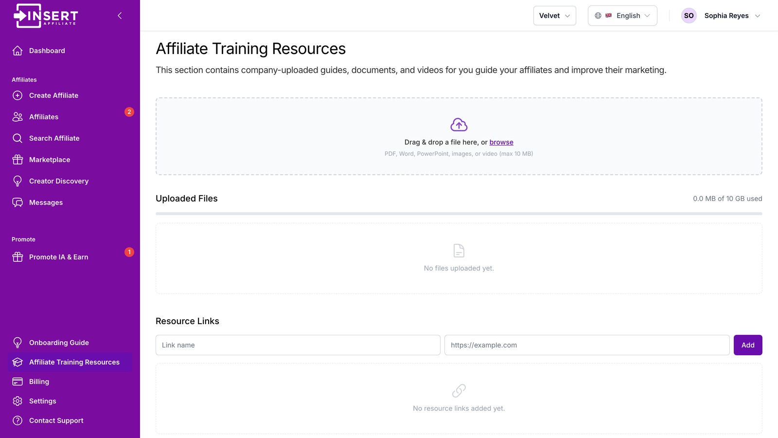778x438 pixels.
Task: Click the Affiliates people icon
Action: (x=18, y=117)
